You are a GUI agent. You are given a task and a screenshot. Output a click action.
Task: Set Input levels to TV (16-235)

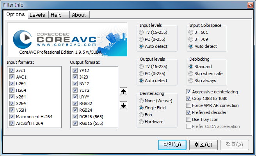coord(141,32)
